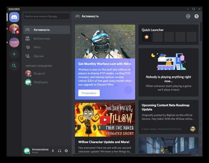Open Друзья list

point(47,56)
